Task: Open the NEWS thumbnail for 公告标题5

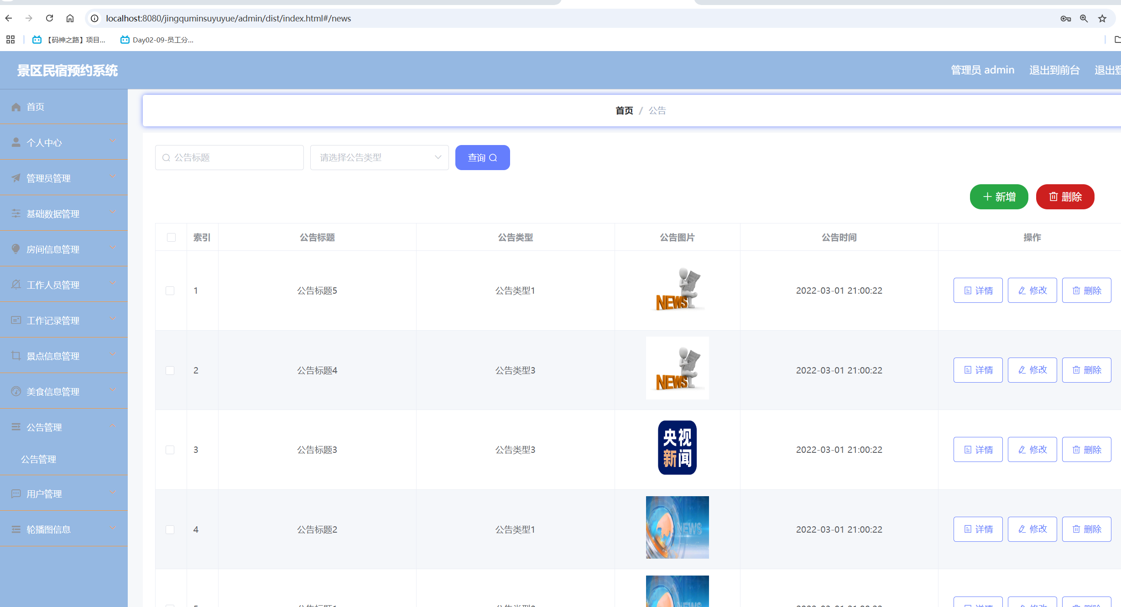Action: click(x=678, y=289)
